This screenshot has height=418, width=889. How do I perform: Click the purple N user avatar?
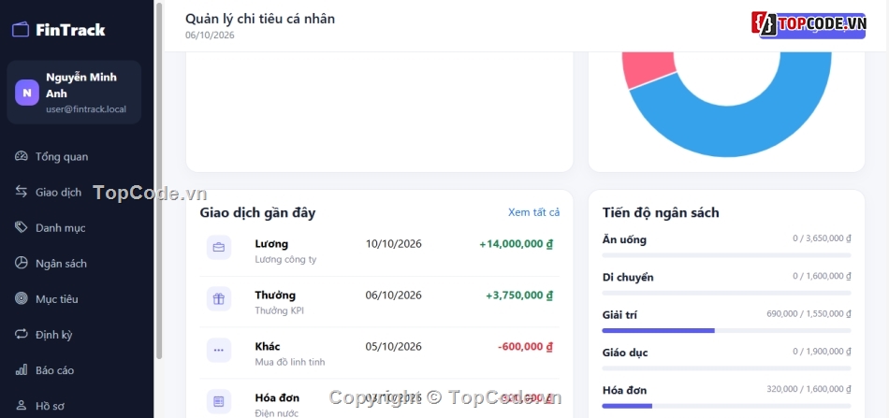click(x=26, y=93)
